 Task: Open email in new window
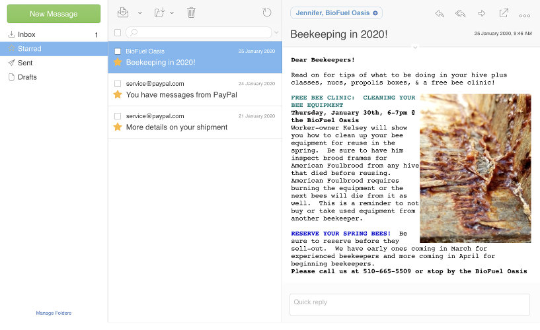click(504, 13)
